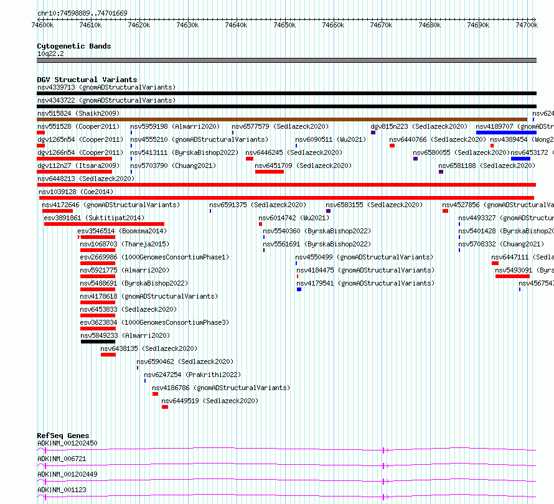Click nsv4555210 gnomAD variant label
The width and height of the screenshot is (554, 504).
pos(199,139)
